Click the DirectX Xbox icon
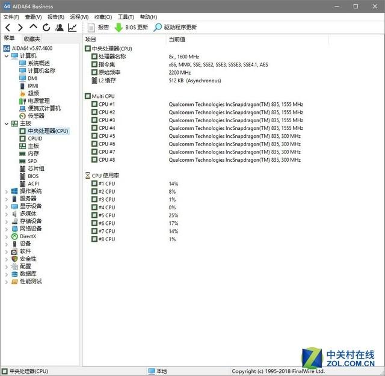This screenshot has height=376, width=385. coord(14,236)
